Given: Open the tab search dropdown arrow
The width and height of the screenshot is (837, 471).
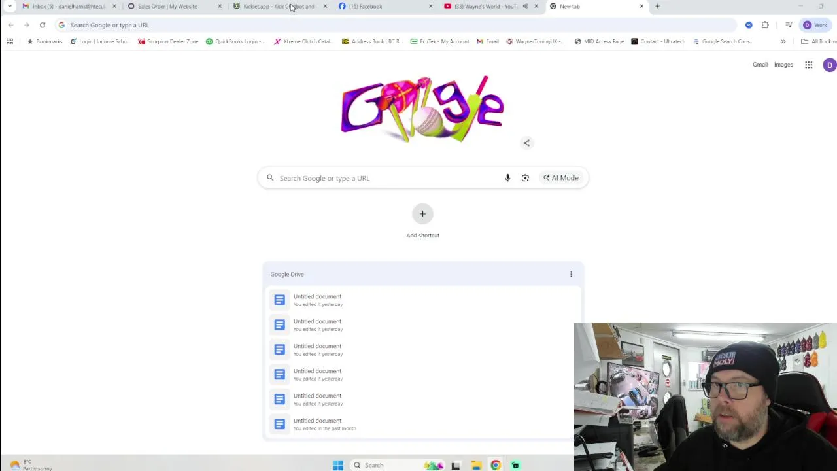Looking at the screenshot, I should 10,6.
